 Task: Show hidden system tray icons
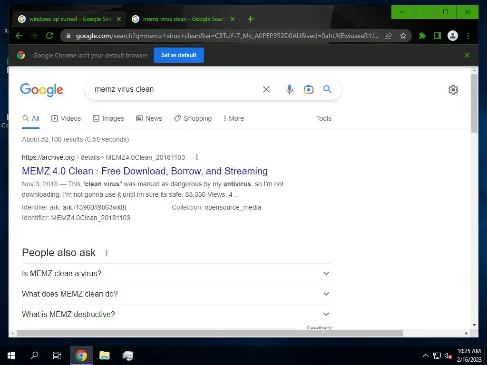[x=426, y=355]
